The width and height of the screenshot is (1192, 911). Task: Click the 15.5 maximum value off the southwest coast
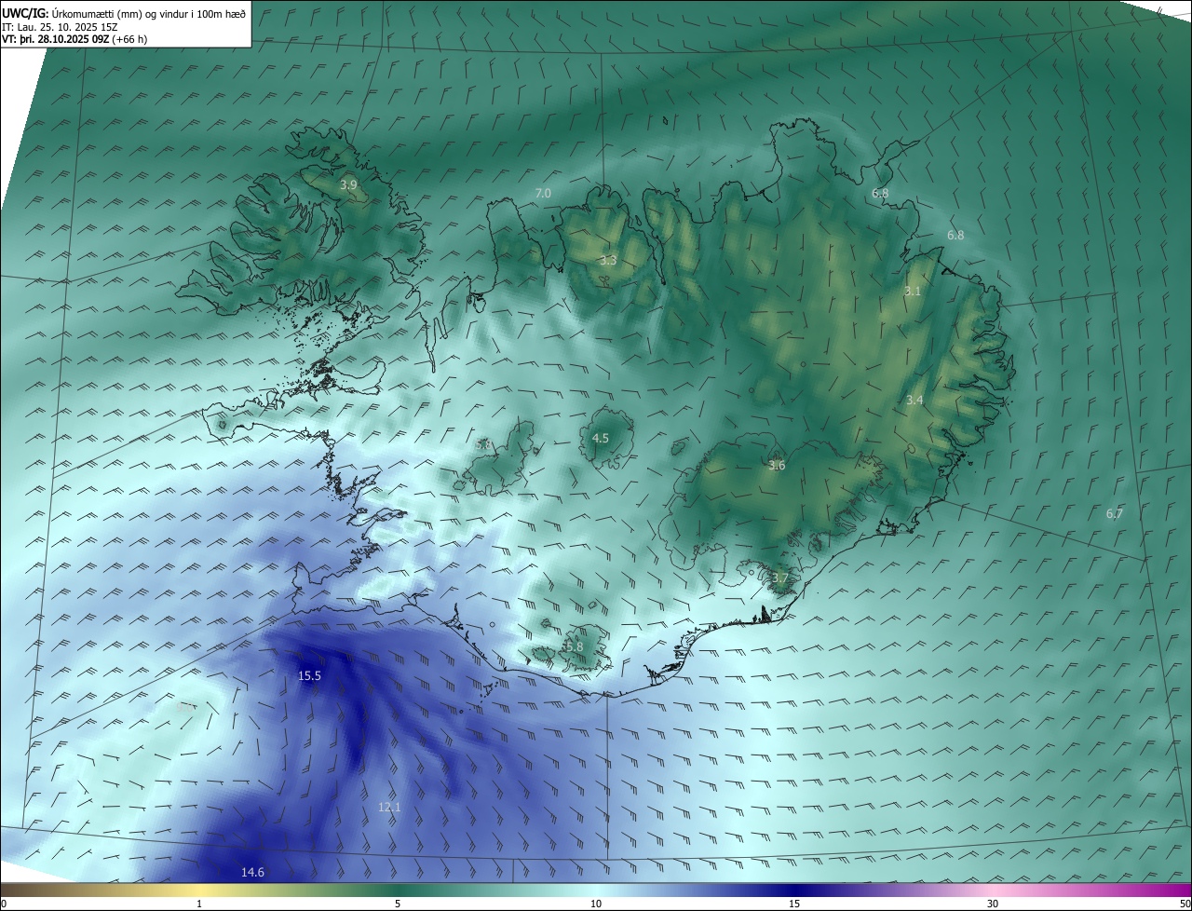[x=309, y=675]
